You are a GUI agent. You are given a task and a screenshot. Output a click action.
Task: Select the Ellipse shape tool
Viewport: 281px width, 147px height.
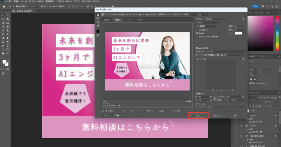8,49
